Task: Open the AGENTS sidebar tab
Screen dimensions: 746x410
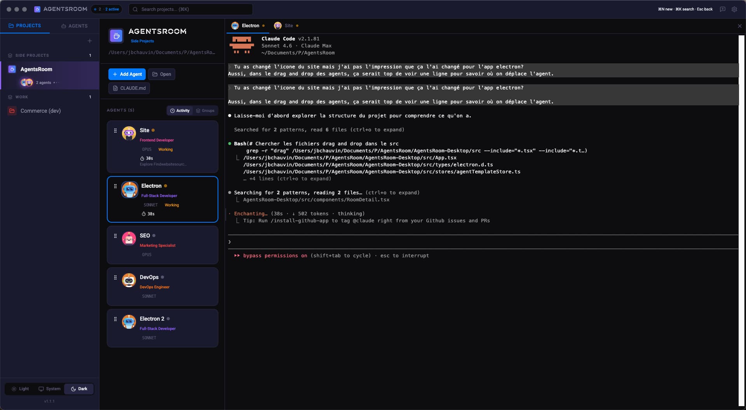Action: [75, 26]
